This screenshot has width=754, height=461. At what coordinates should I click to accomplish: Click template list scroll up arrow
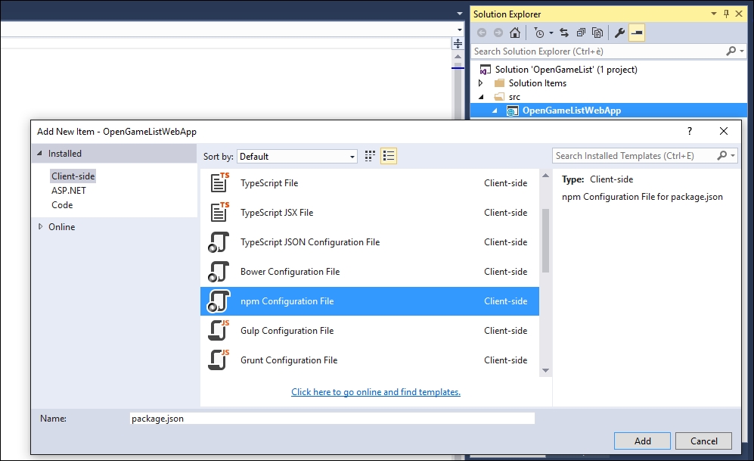pos(545,176)
